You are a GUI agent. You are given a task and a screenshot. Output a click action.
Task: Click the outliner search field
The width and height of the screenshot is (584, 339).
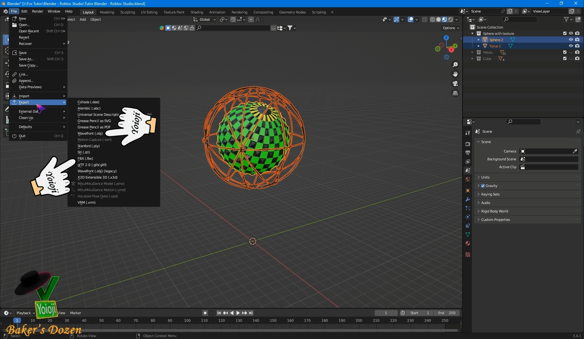click(x=520, y=19)
